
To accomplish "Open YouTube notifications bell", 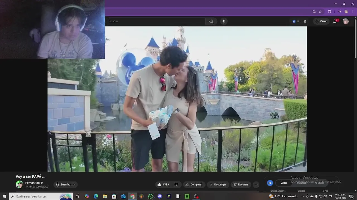I will 335,21.
